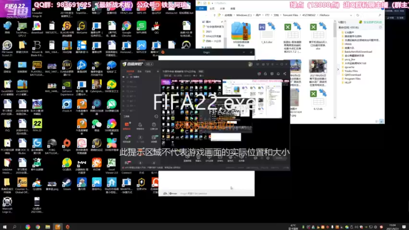Open Recycle Bin on desktop
Viewport: 409px width, 230px height.
coord(7,66)
